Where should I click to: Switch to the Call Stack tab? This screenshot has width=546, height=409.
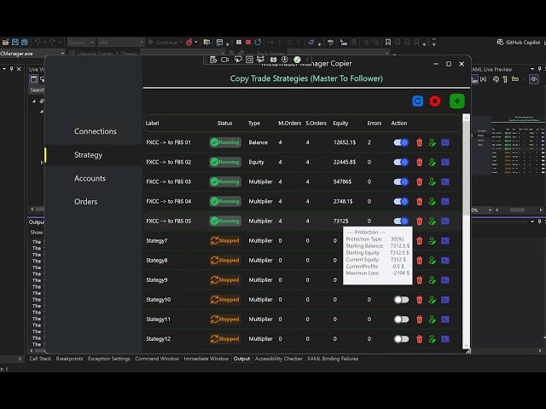pyautogui.click(x=40, y=359)
